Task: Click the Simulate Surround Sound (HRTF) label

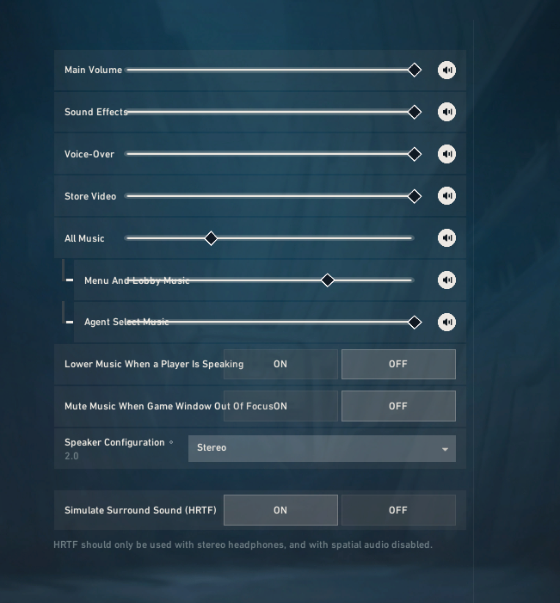Action: (x=140, y=510)
